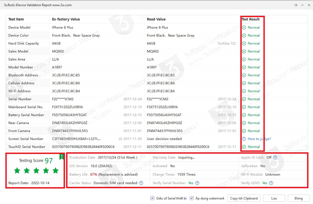This screenshot has height=204, width=313.
Task: Click the check icon in Sales Model row
Action: 244,51
